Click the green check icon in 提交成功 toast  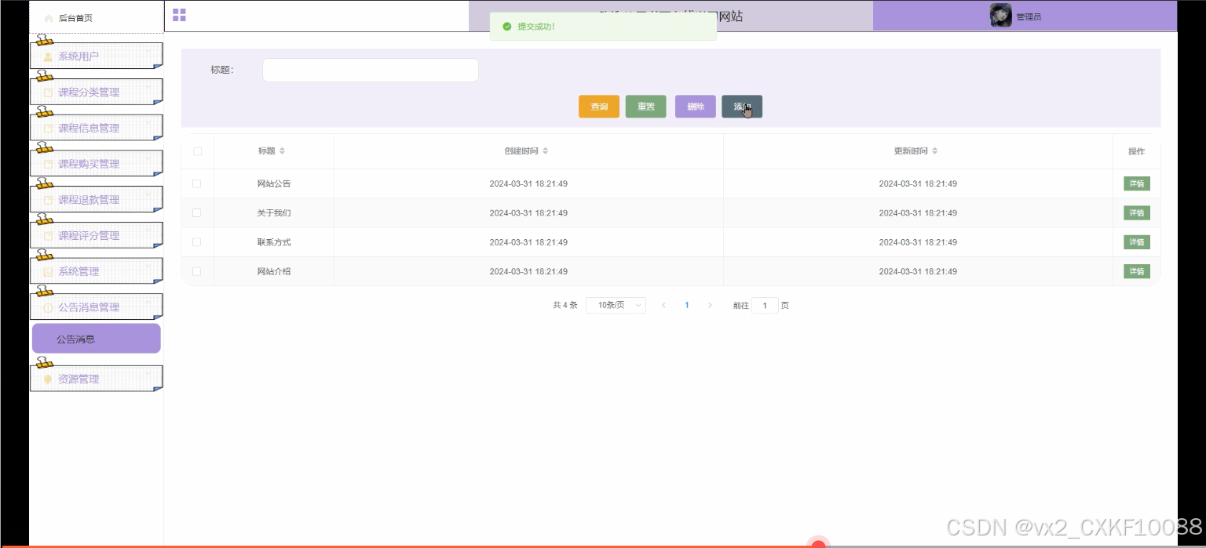tap(507, 27)
